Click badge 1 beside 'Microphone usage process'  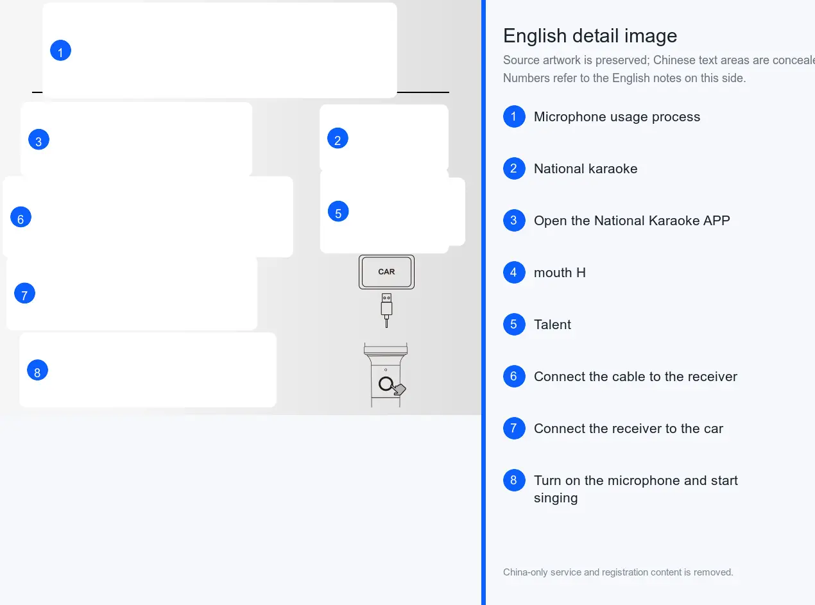tap(514, 117)
